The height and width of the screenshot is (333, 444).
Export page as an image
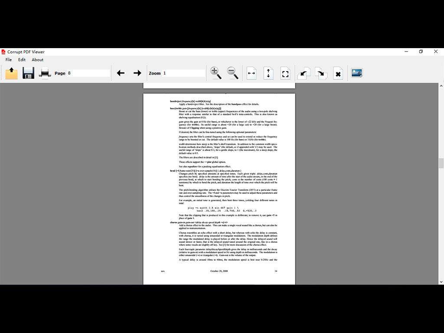click(x=356, y=73)
